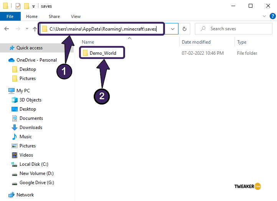277x201 pixels.
Task: Click the File folder type cell
Action: (247, 53)
